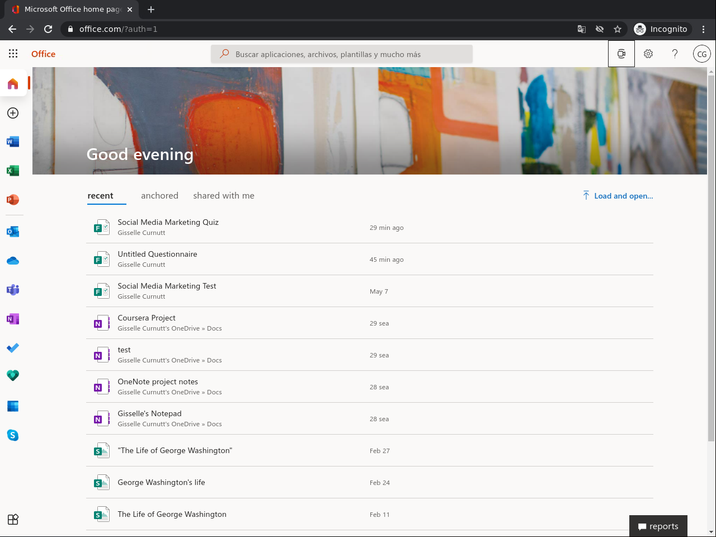Launch PowerPoint from the sidebar
This screenshot has height=537, width=716.
13,200
